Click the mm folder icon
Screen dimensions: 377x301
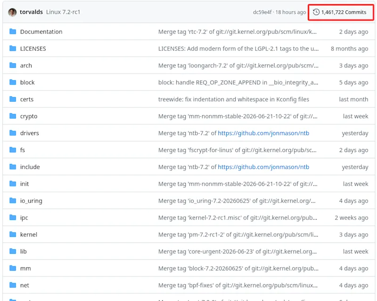(13, 268)
